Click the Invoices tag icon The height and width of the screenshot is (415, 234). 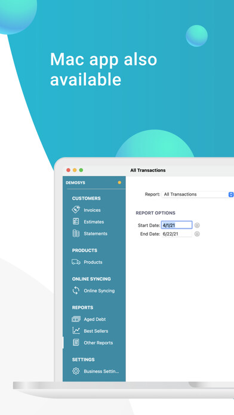[76, 210]
